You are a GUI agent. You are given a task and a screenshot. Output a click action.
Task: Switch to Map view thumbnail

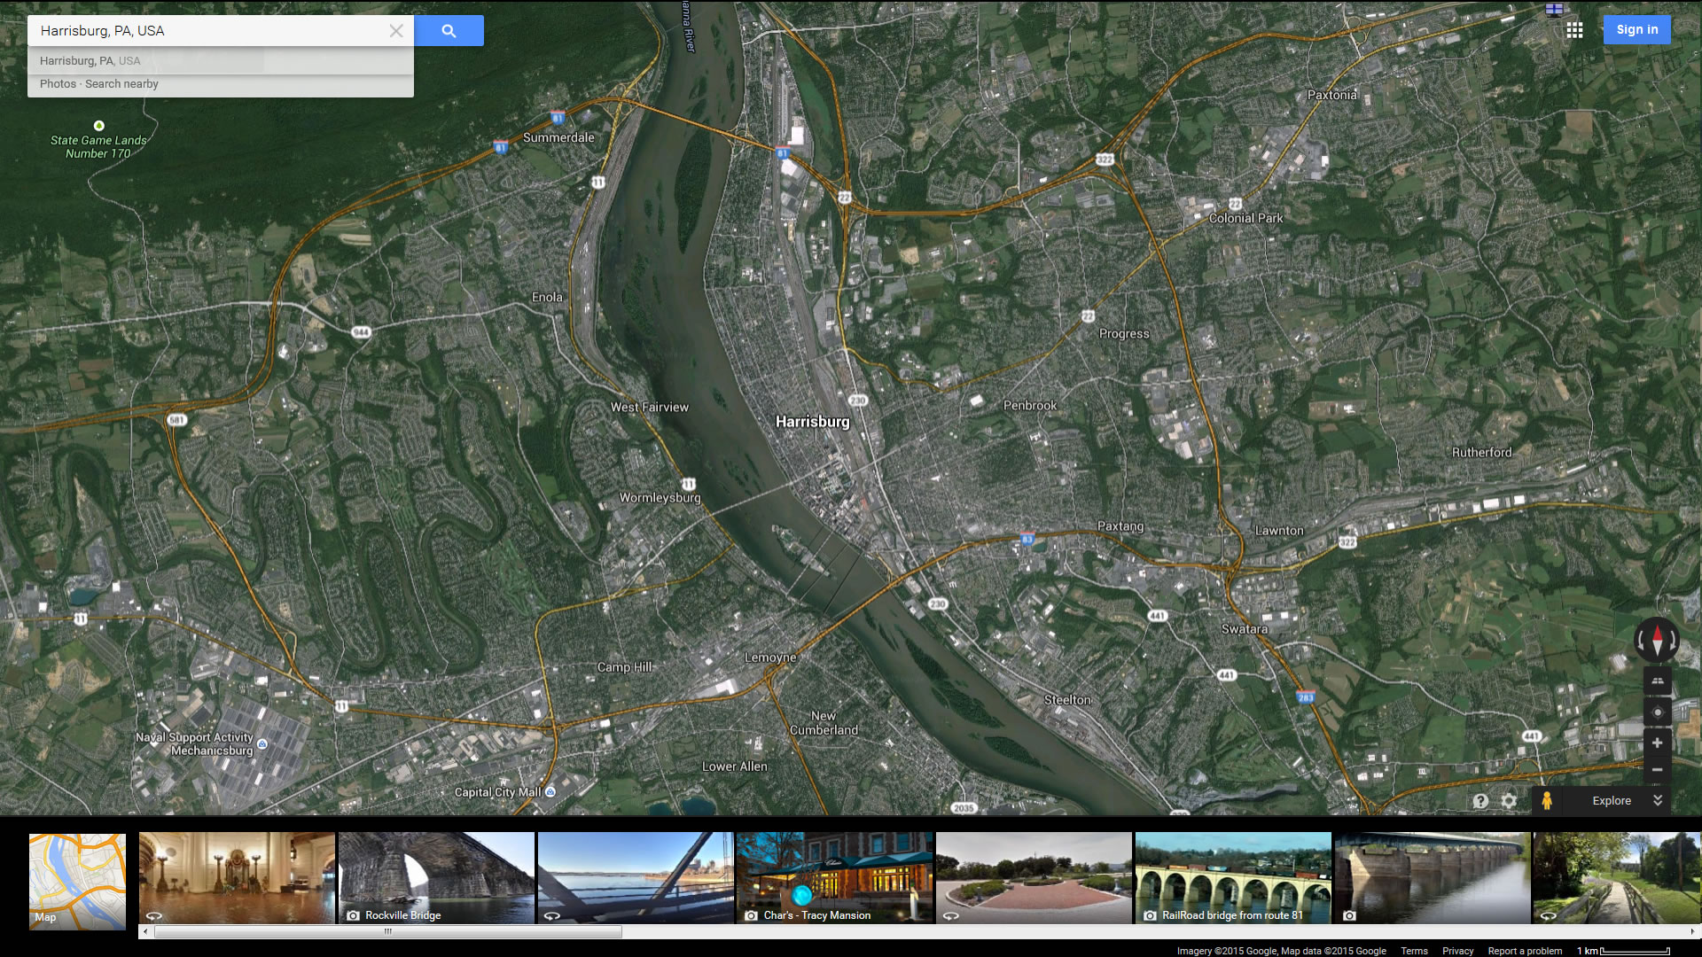coord(77,880)
